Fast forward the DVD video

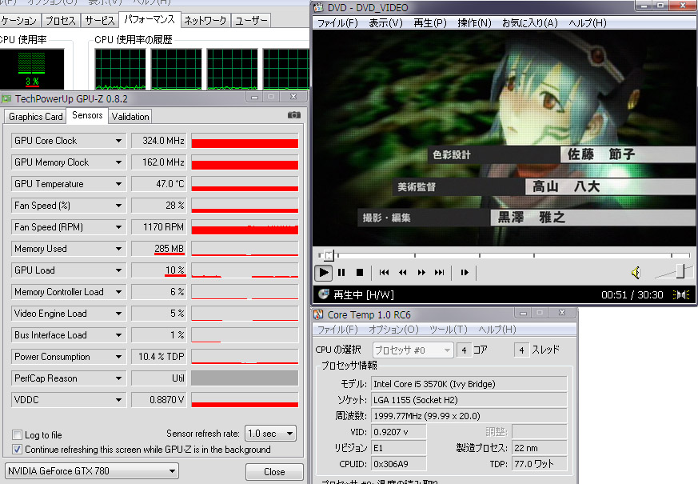(421, 273)
